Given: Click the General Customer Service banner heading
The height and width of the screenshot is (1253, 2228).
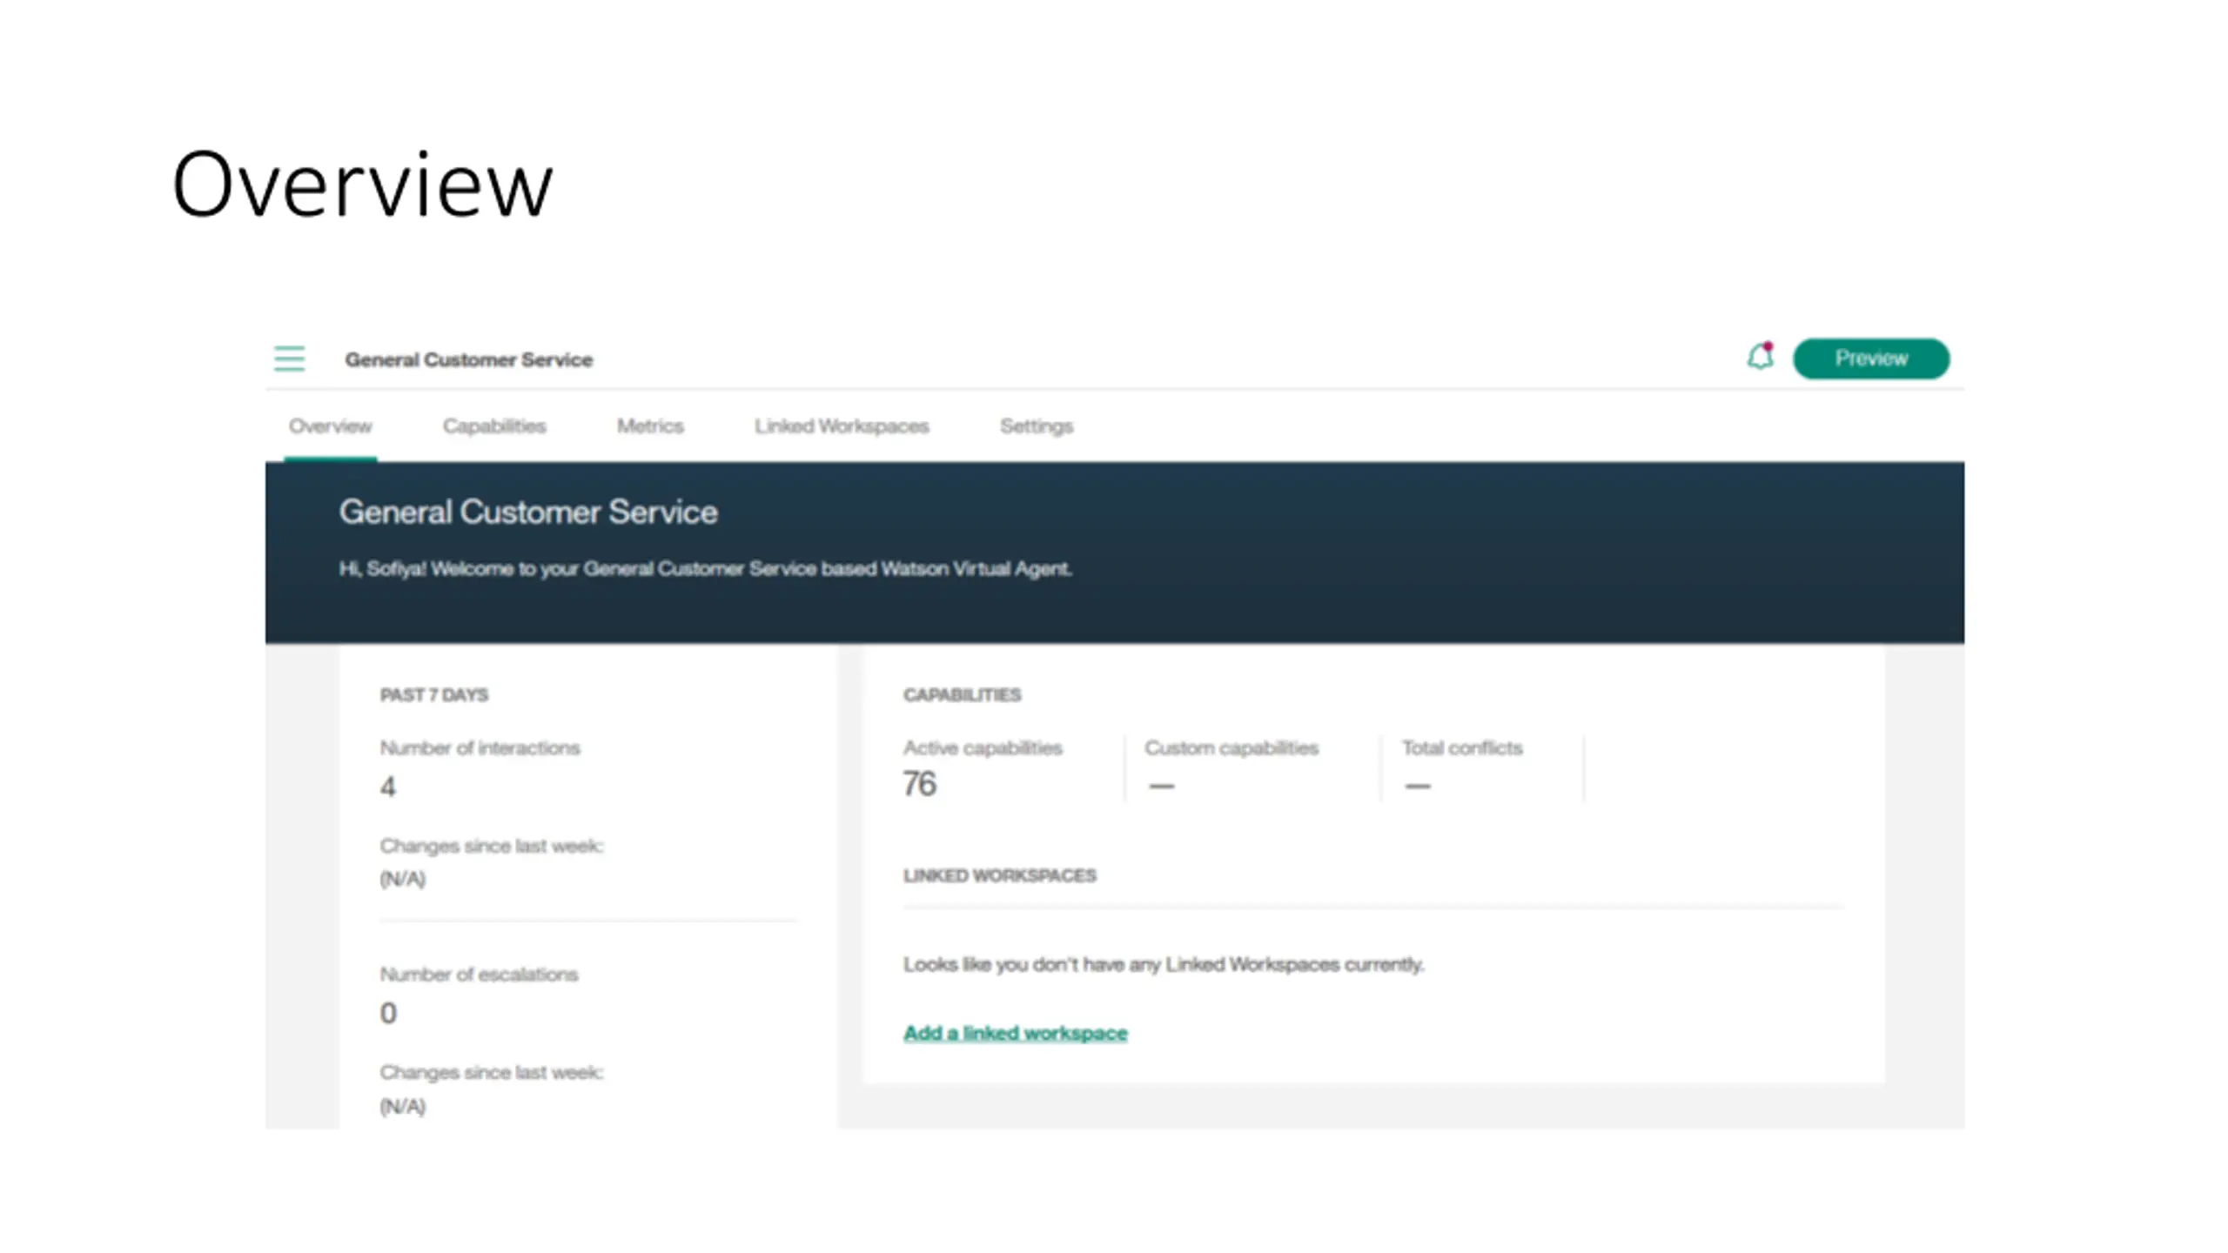Looking at the screenshot, I should coord(528,512).
